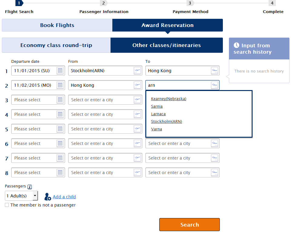Click plane icon in row 2 To field
The height and width of the screenshot is (232, 291).
pyautogui.click(x=214, y=85)
